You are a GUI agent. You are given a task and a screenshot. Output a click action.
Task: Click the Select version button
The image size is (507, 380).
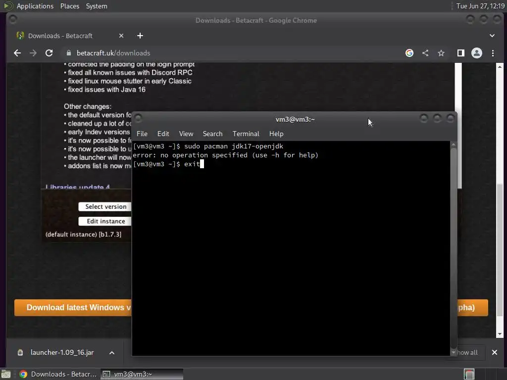tap(105, 206)
